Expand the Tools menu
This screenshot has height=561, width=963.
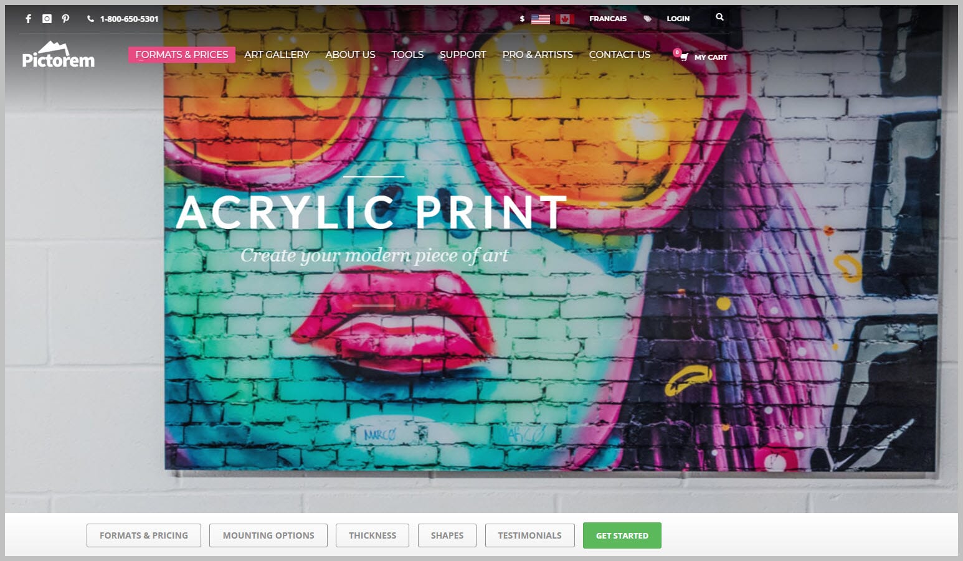pyautogui.click(x=407, y=55)
